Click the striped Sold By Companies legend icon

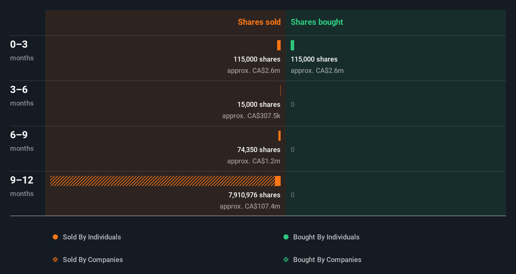[55, 260]
